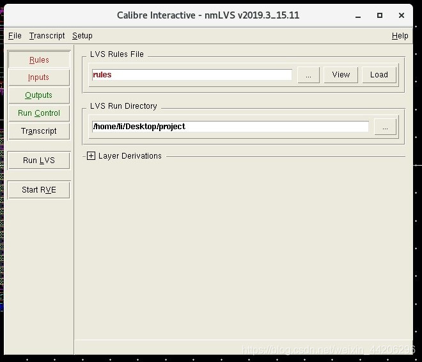422x362 pixels.
Task: Browse for LVS run directory
Action: 385,127
